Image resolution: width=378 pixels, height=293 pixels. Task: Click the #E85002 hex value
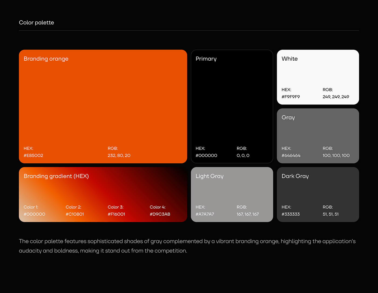click(33, 156)
